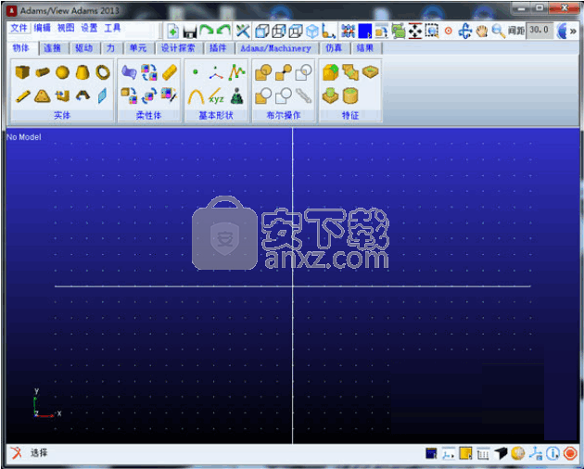Click the point mass figure icon
The image size is (584, 469).
[237, 96]
